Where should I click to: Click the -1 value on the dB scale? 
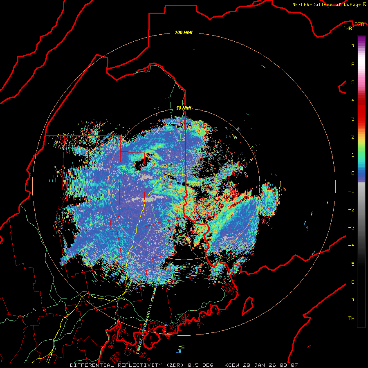(351, 191)
